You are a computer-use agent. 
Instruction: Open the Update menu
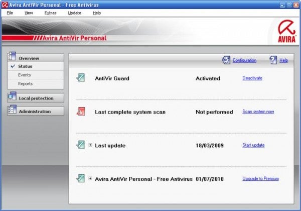(x=74, y=13)
